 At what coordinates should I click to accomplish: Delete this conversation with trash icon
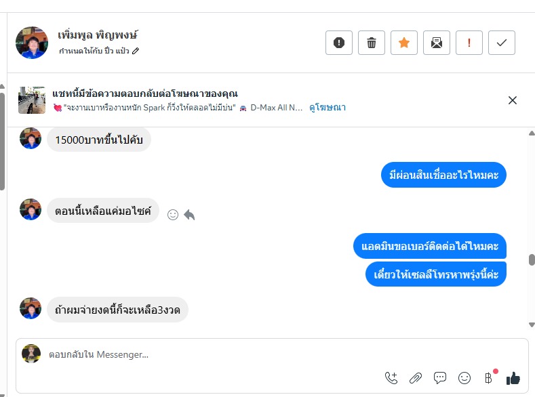tap(372, 43)
